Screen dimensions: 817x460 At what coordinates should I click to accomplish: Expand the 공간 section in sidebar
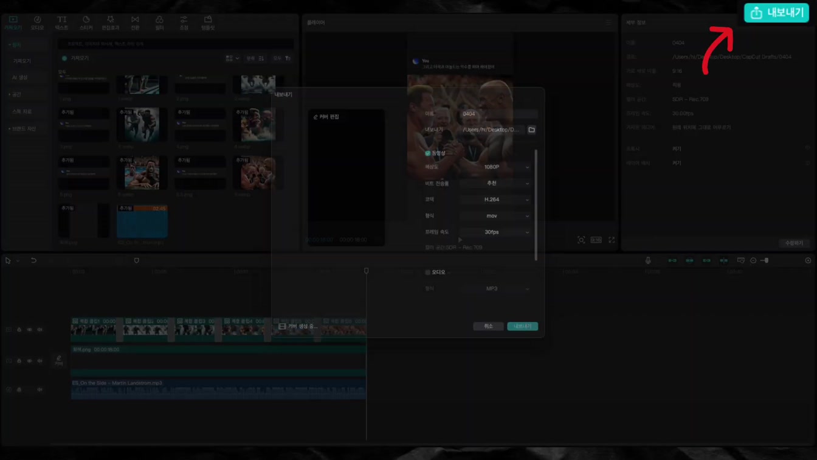16,94
